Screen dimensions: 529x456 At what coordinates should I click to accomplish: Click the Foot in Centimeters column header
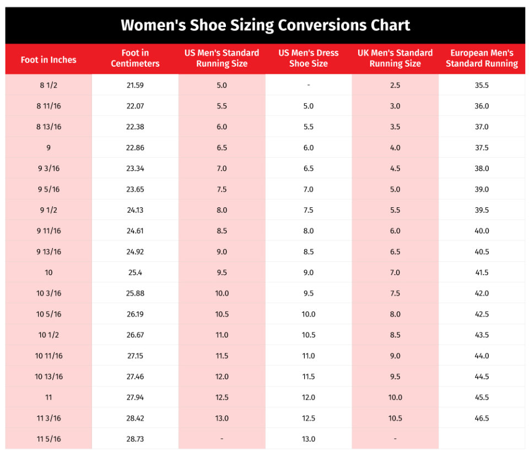[x=135, y=58]
